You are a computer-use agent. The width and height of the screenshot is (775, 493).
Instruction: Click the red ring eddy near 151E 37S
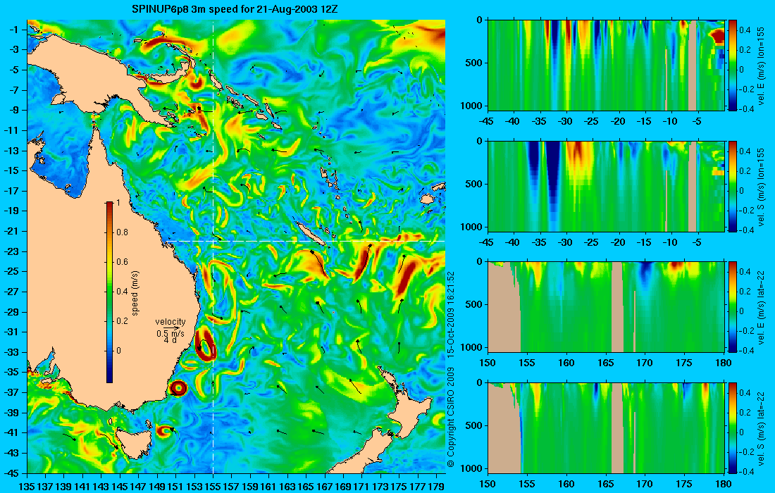point(178,388)
